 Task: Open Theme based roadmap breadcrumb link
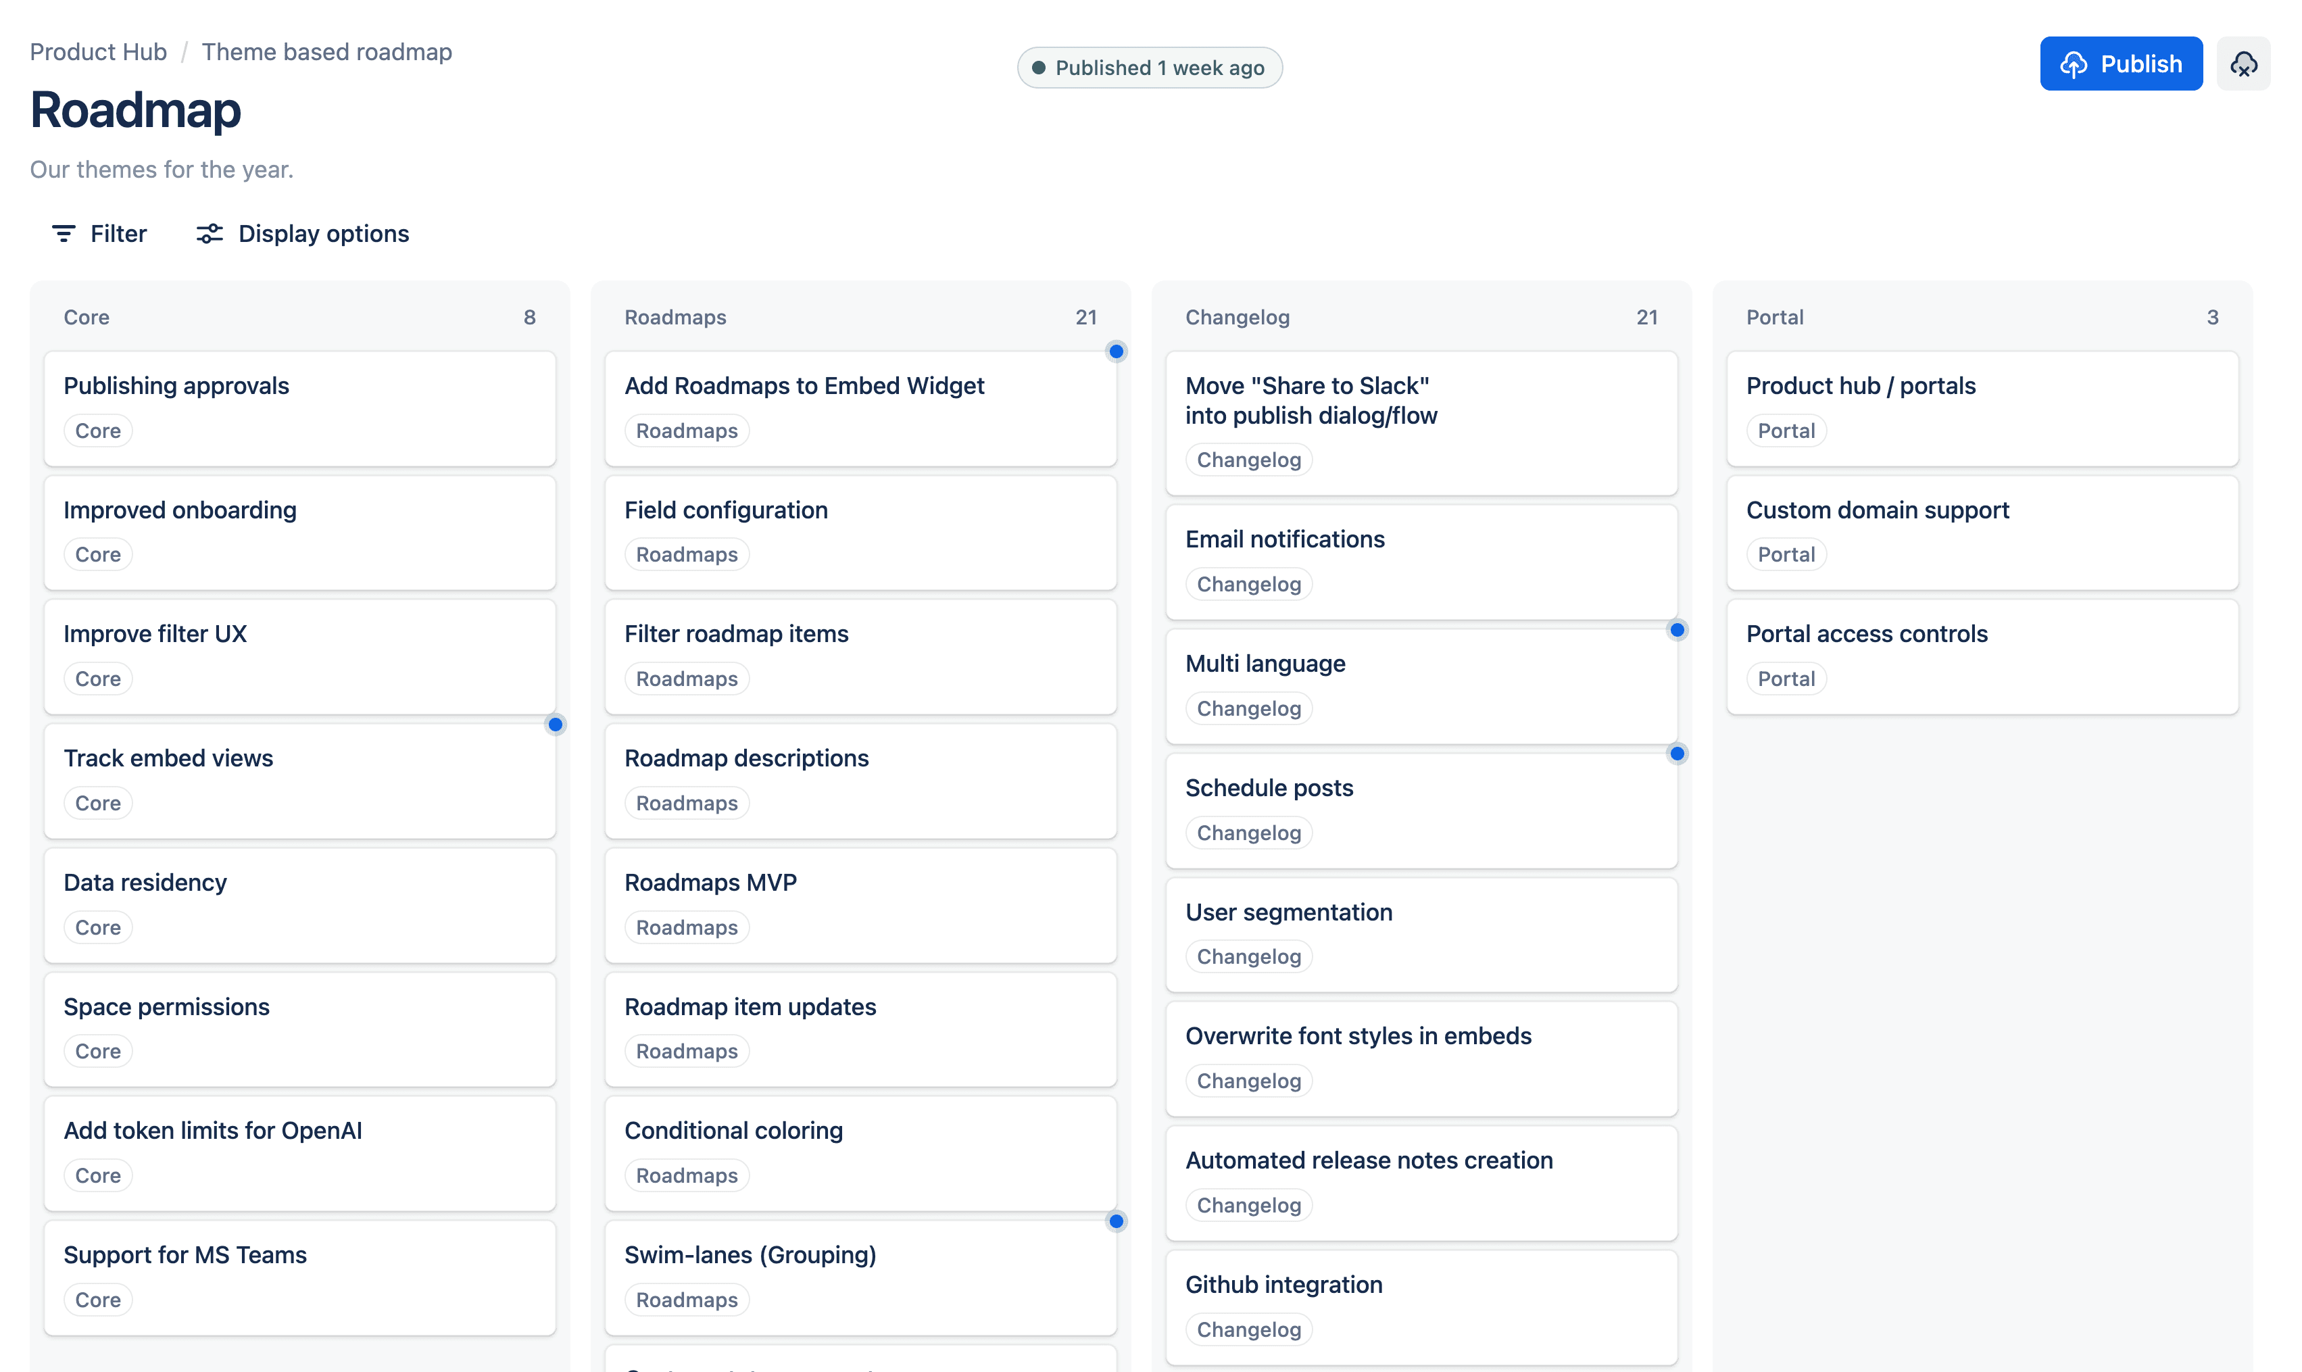coord(326,52)
